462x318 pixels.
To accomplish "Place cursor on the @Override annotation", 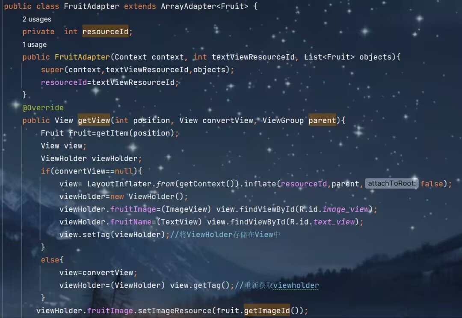I will pos(43,108).
